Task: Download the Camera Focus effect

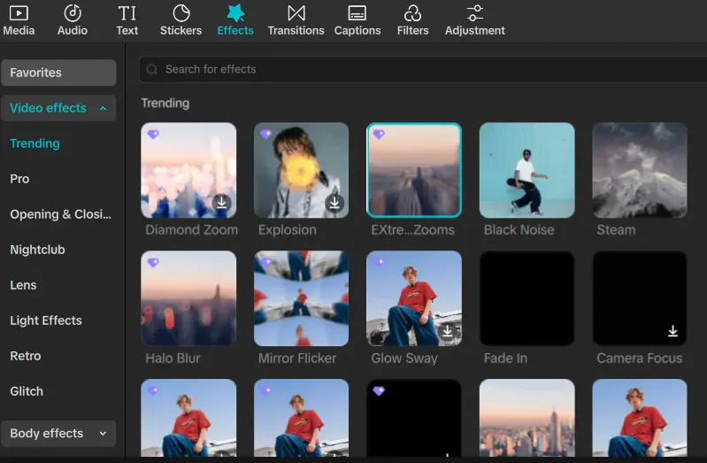Action: [x=672, y=331]
